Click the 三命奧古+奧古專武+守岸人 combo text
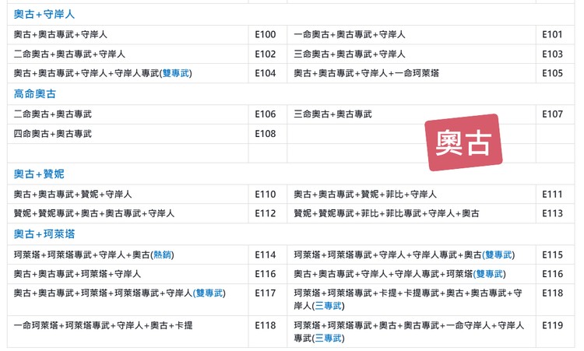584x351 pixels. pos(350,54)
